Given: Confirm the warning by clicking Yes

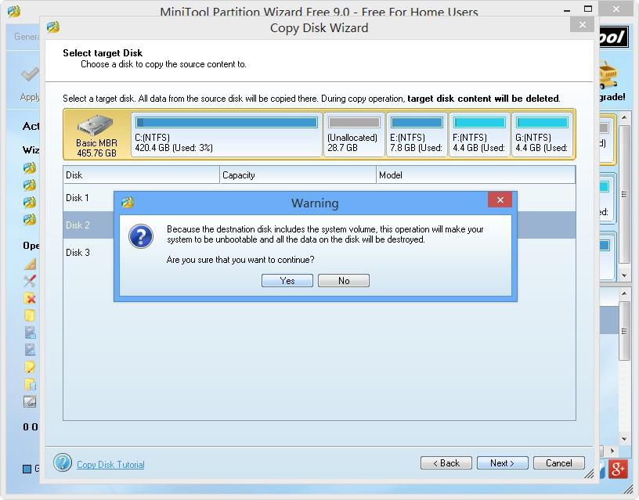Looking at the screenshot, I should (287, 281).
